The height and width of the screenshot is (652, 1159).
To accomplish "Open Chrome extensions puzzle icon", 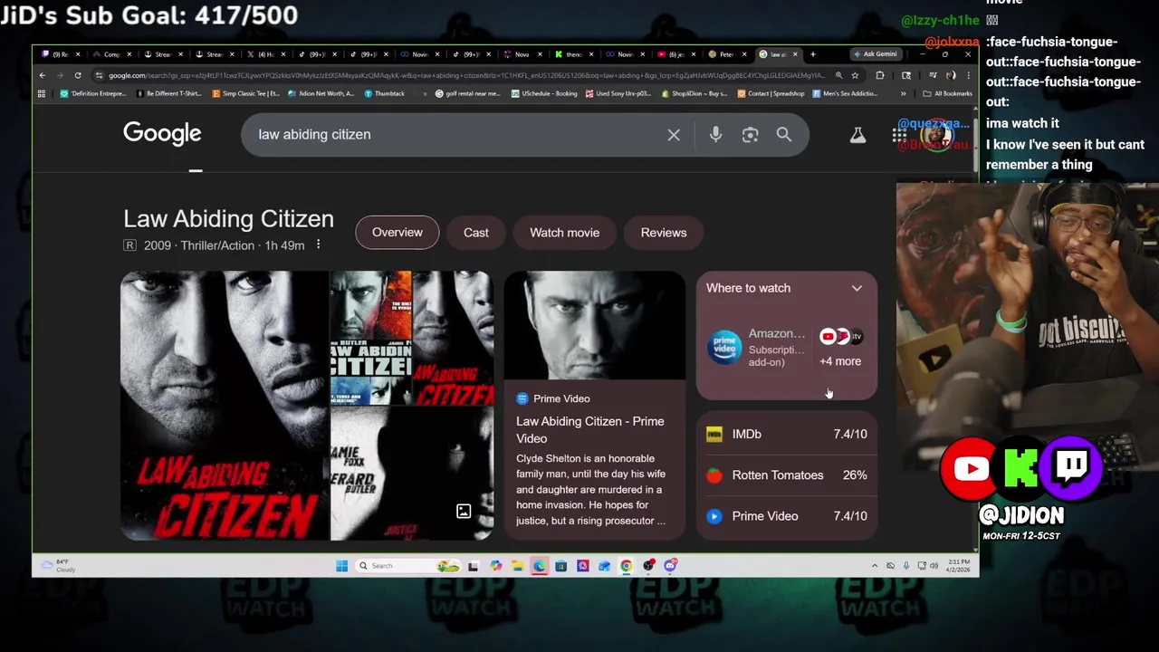I will (880, 75).
